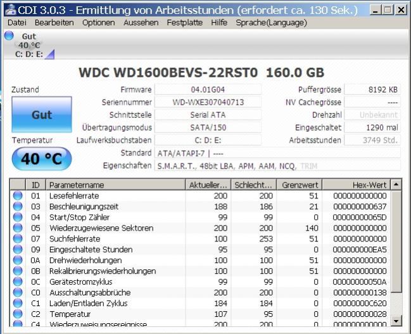
Task: Click the Laufwerksbuchstaben field C: D: E:
Action: 208,140
